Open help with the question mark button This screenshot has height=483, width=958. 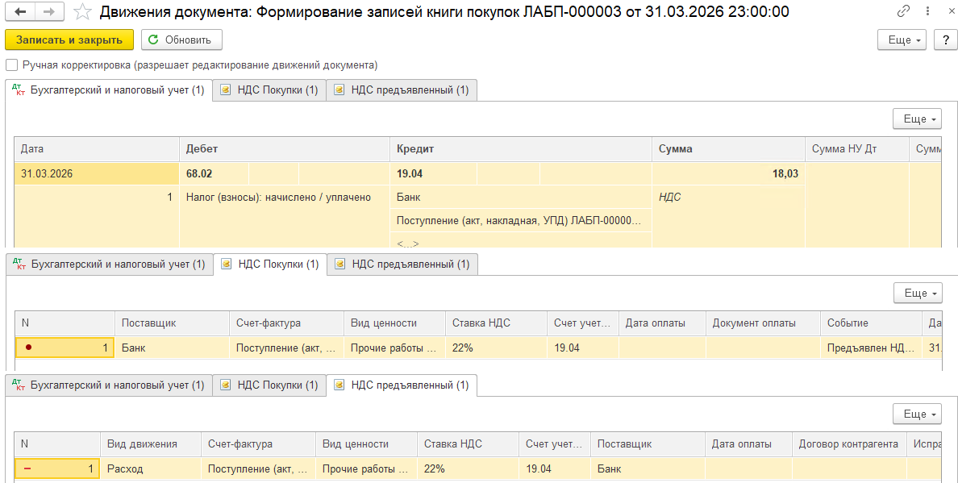click(945, 40)
